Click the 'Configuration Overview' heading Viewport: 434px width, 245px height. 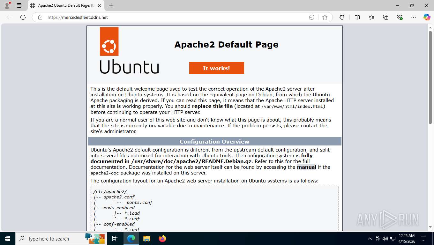tap(214, 141)
